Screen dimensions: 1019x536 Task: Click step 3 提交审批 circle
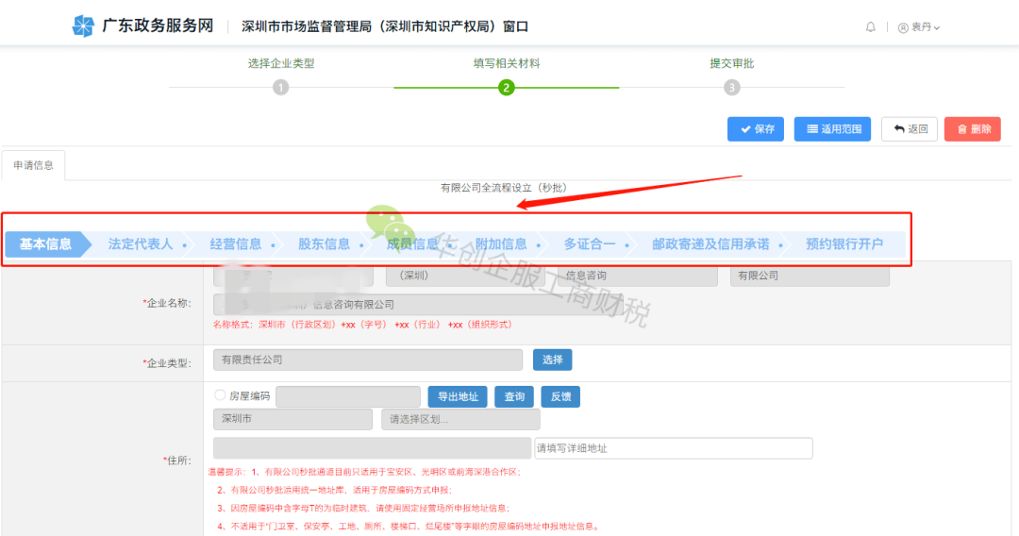pyautogui.click(x=732, y=87)
